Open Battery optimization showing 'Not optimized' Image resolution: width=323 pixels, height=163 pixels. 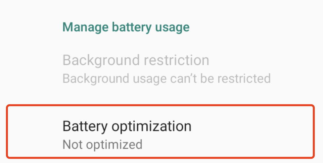coord(160,132)
